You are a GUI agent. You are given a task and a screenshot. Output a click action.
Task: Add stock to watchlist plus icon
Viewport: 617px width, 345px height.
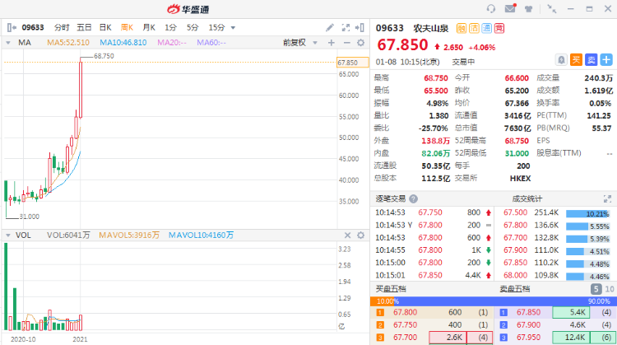click(x=606, y=59)
